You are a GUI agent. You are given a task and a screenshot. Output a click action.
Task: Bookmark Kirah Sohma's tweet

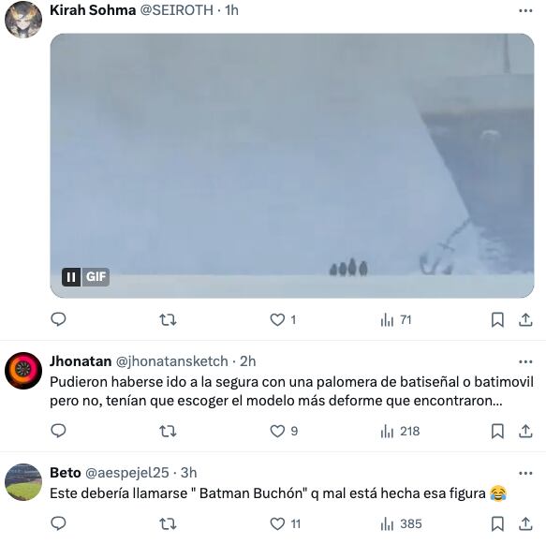(497, 319)
